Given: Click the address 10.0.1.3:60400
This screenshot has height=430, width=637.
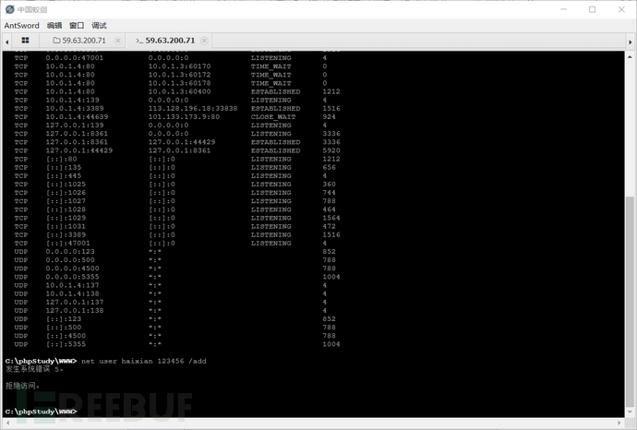Looking at the screenshot, I should pos(180,91).
